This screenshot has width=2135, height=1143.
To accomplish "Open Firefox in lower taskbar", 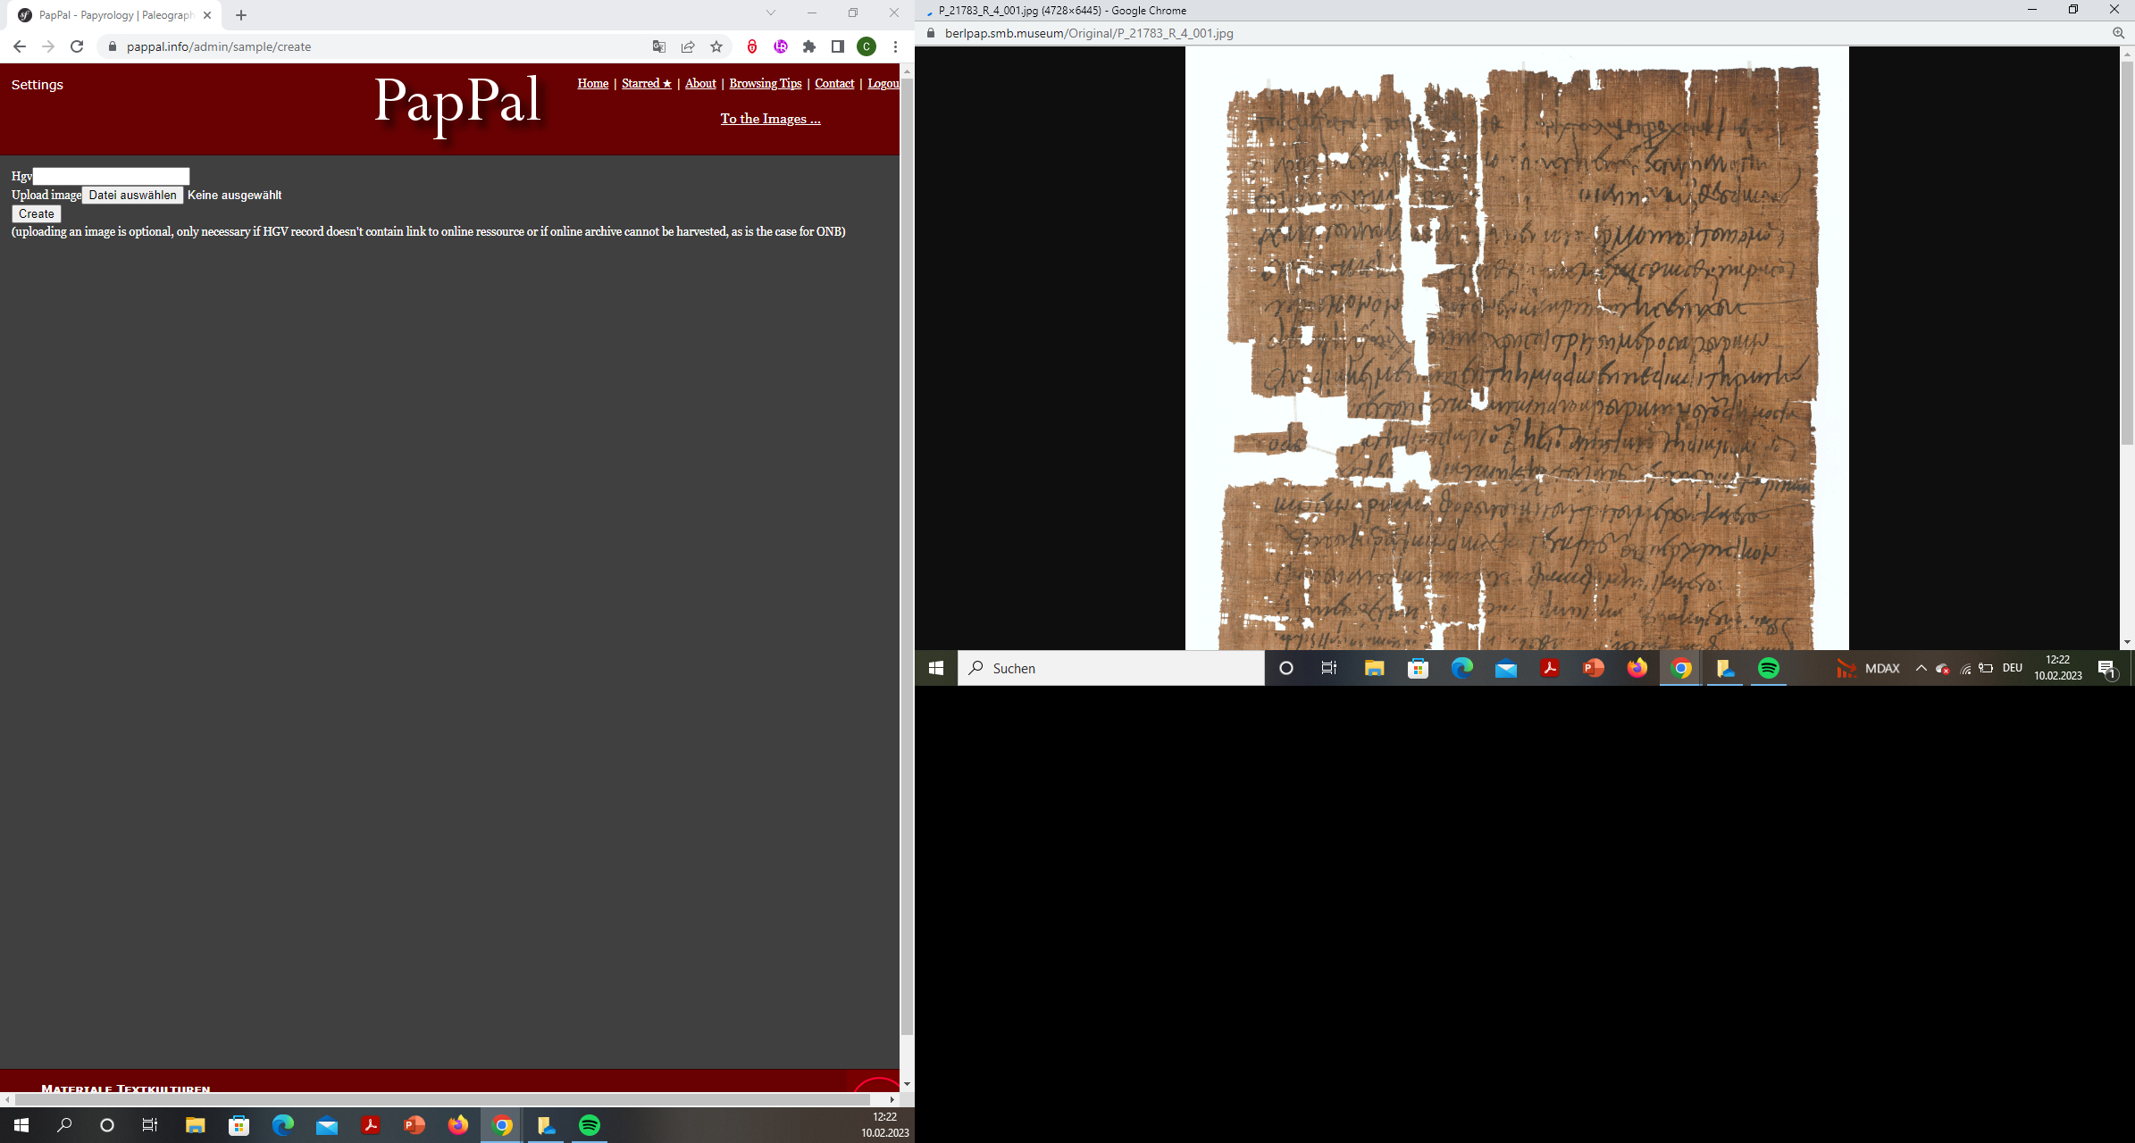I will tap(458, 1125).
